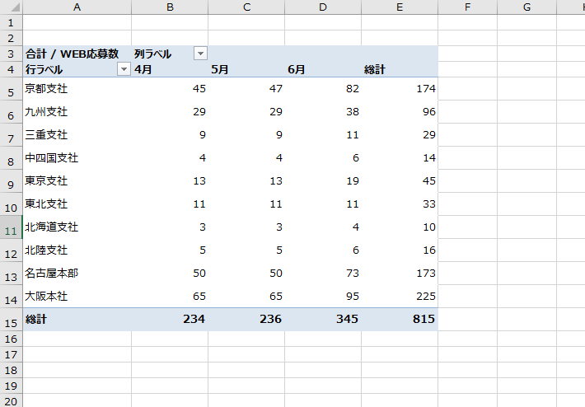585x407 pixels.
Task: Click April grand total 234
Action: [x=170, y=320]
